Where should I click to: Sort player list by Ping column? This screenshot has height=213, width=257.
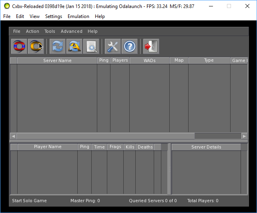pos(84,147)
